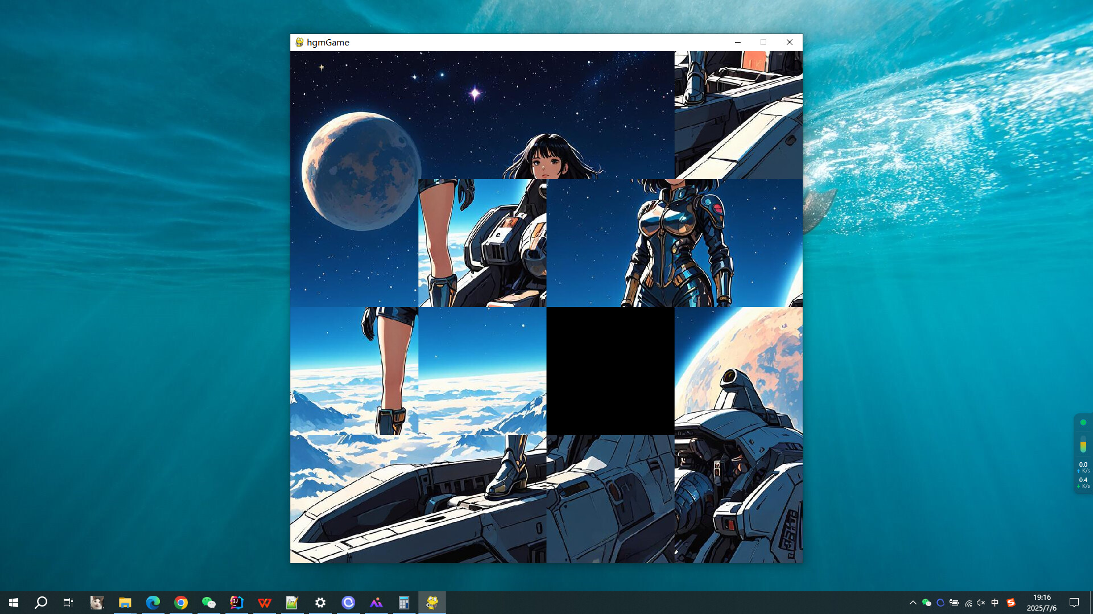1093x614 pixels.
Task: Switch to Google Chrome on the taskbar
Action: (x=180, y=603)
